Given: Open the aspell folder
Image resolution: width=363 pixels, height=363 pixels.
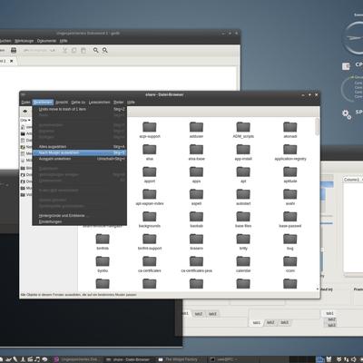Looking at the screenshot, I should click(x=196, y=197).
